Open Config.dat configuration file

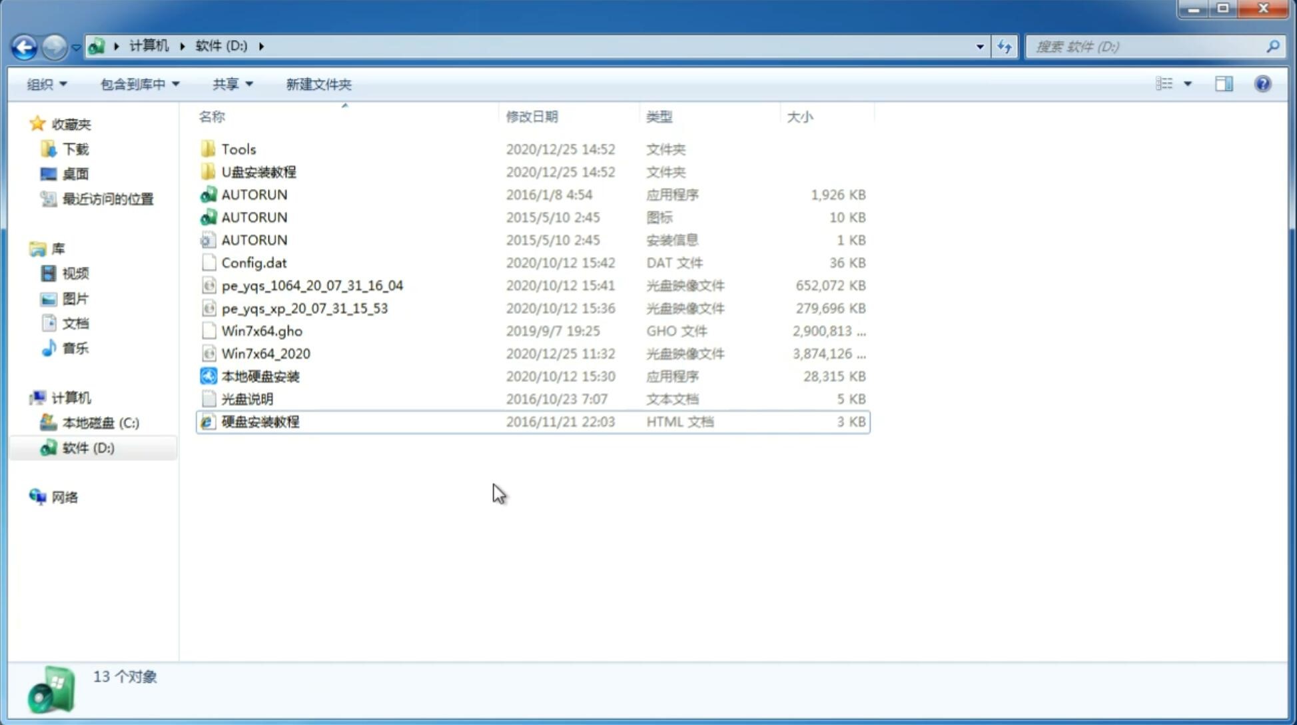[253, 262]
